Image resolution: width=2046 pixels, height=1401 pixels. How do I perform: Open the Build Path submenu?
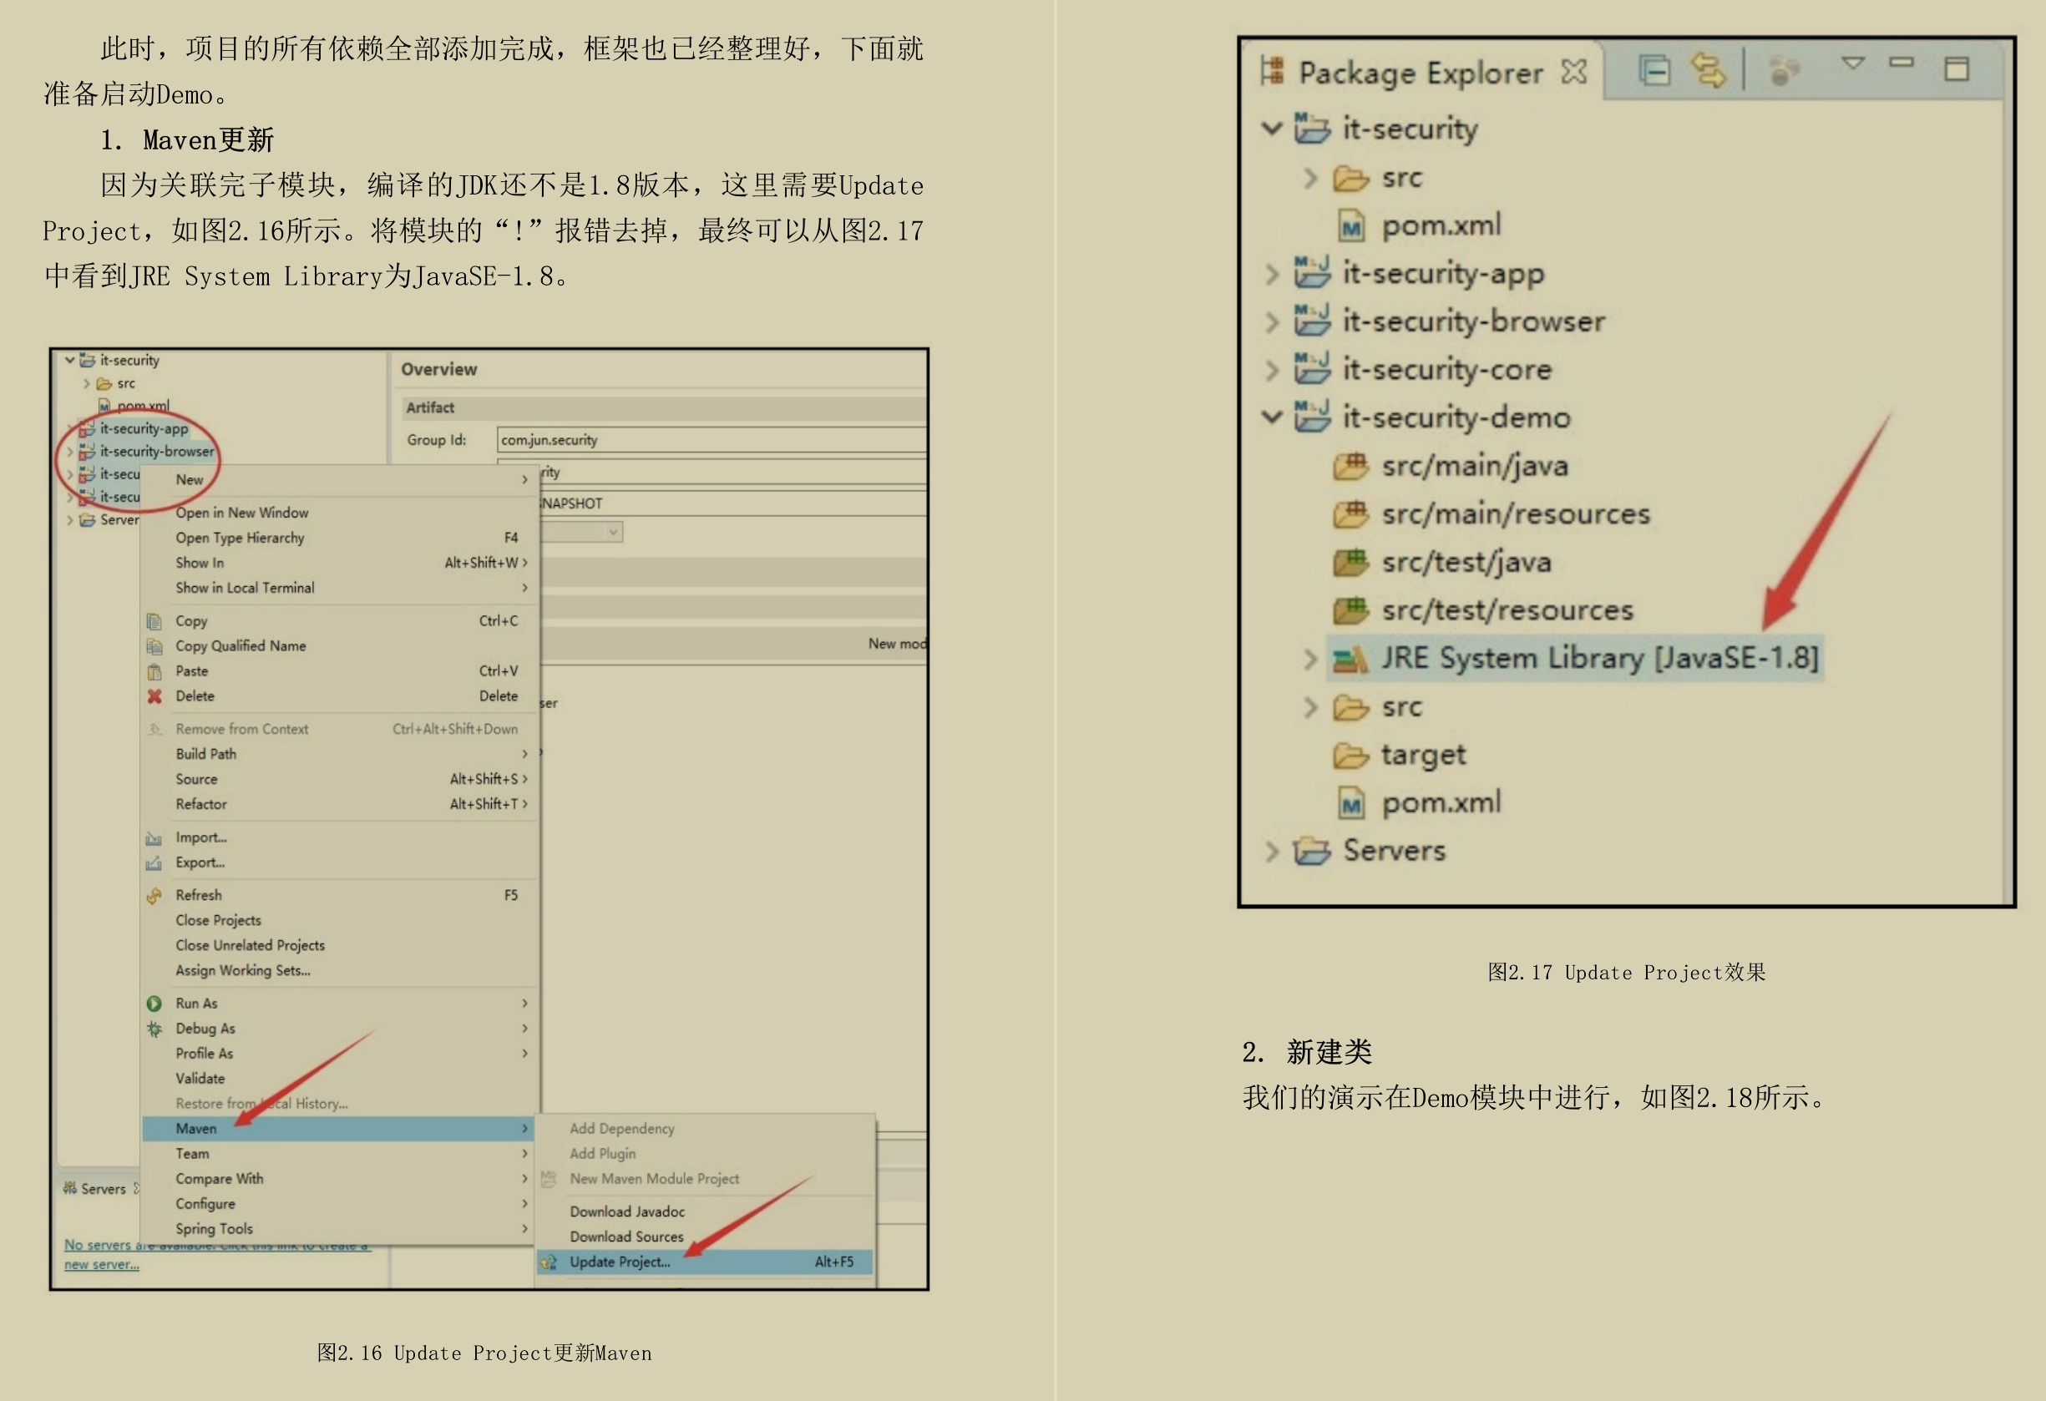click(x=340, y=754)
